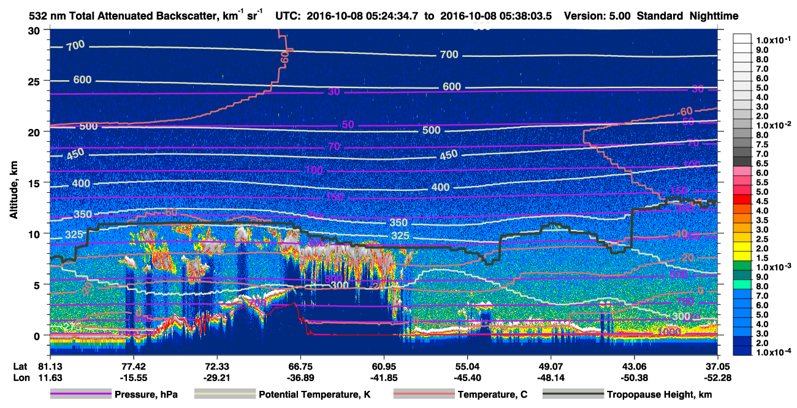Click the white colorbar swatch at the top

point(743,38)
